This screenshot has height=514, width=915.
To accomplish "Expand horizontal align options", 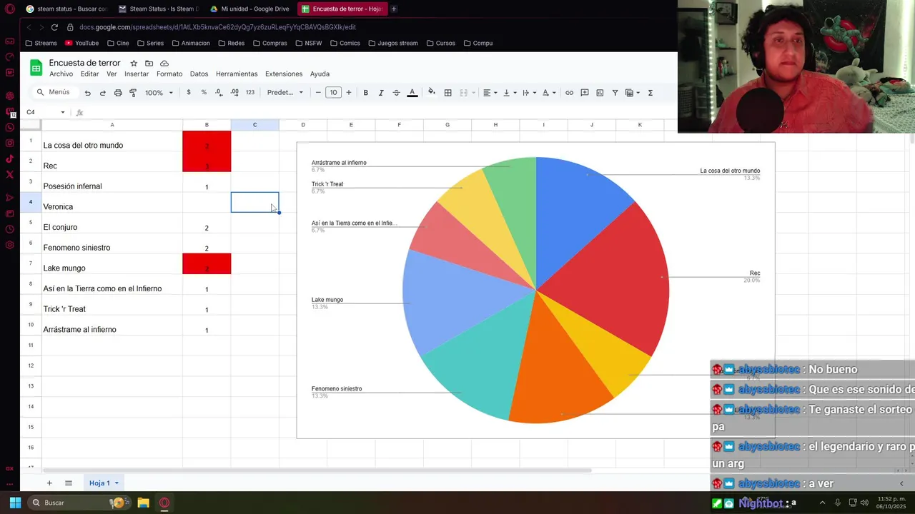I will coord(490,93).
